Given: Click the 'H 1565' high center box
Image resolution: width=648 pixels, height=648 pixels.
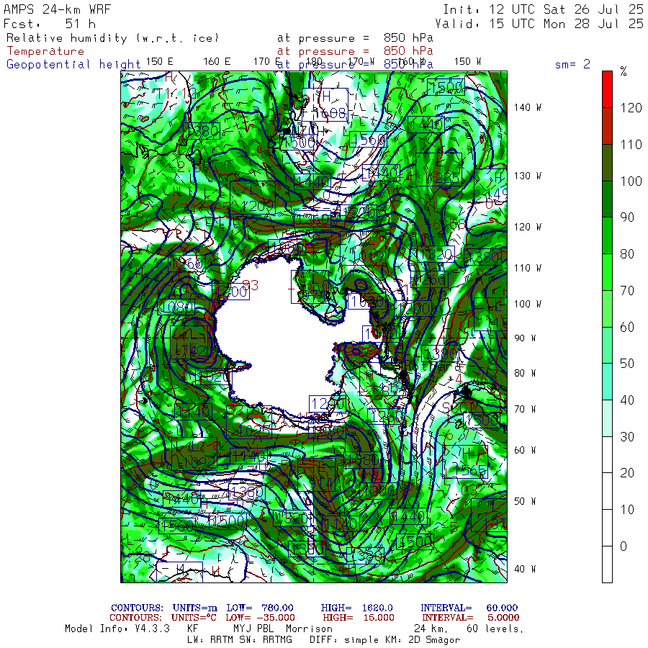Looking at the screenshot, I should click(x=465, y=462).
